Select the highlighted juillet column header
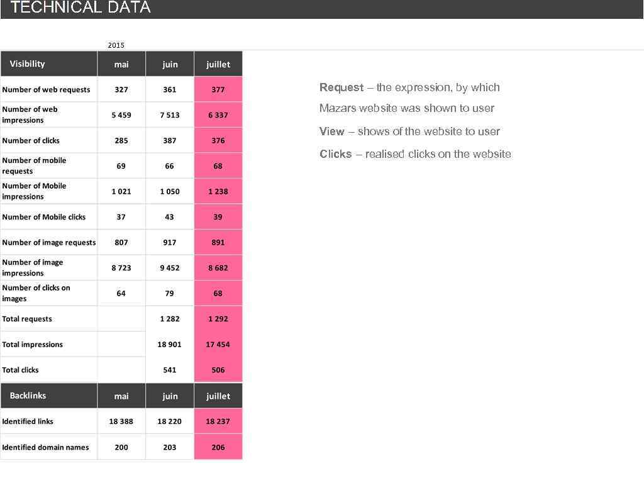This screenshot has width=644, height=483. pyautogui.click(x=218, y=64)
